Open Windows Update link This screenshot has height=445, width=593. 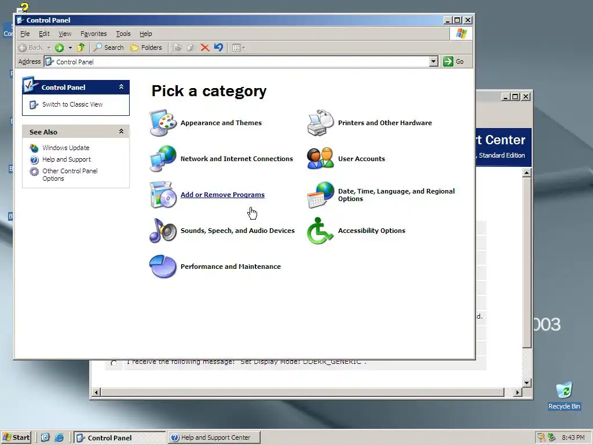(66, 148)
